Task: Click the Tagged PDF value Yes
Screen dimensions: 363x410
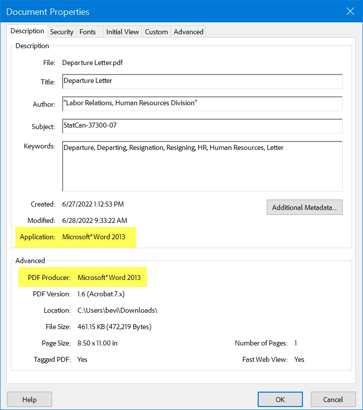Action: click(82, 359)
